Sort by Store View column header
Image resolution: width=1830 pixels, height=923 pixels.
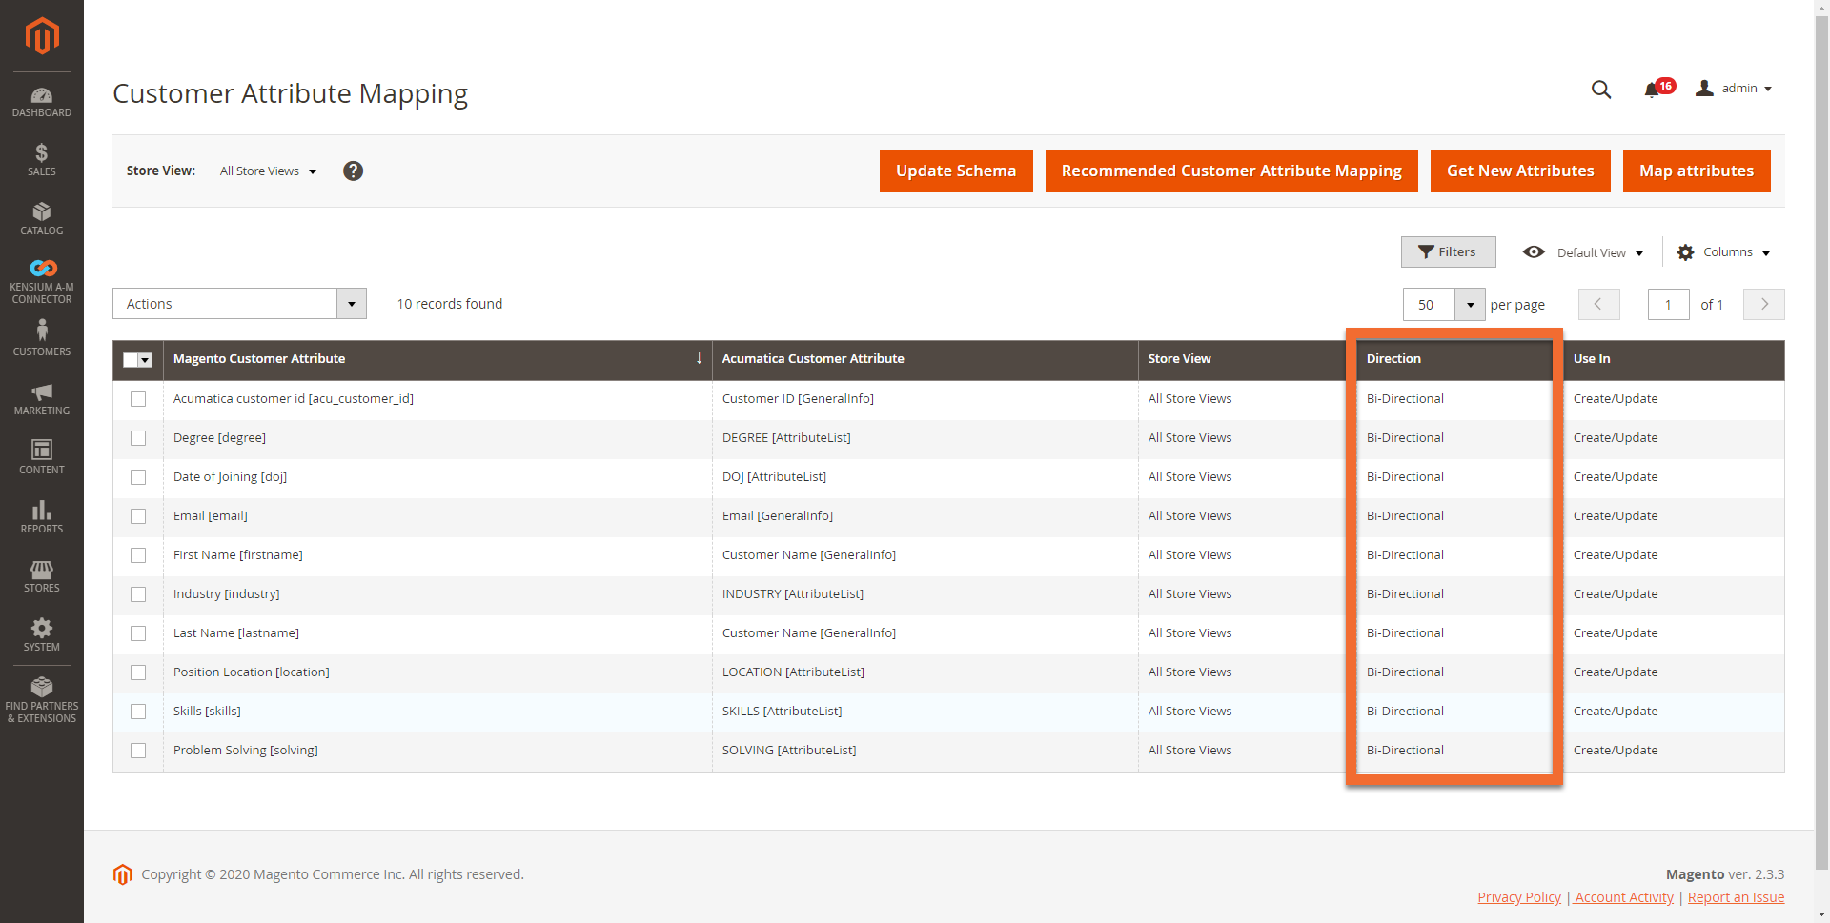point(1242,359)
